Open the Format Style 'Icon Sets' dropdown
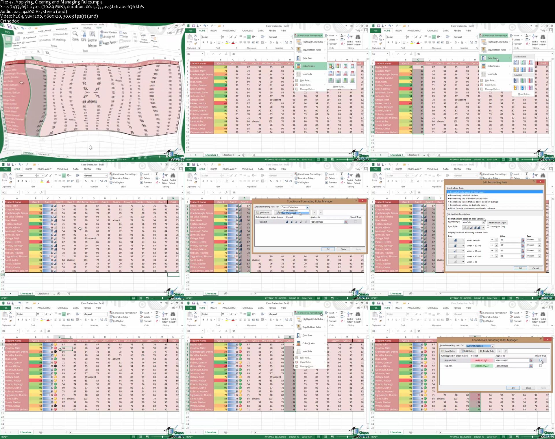The width and height of the screenshot is (555, 439). tap(483, 222)
